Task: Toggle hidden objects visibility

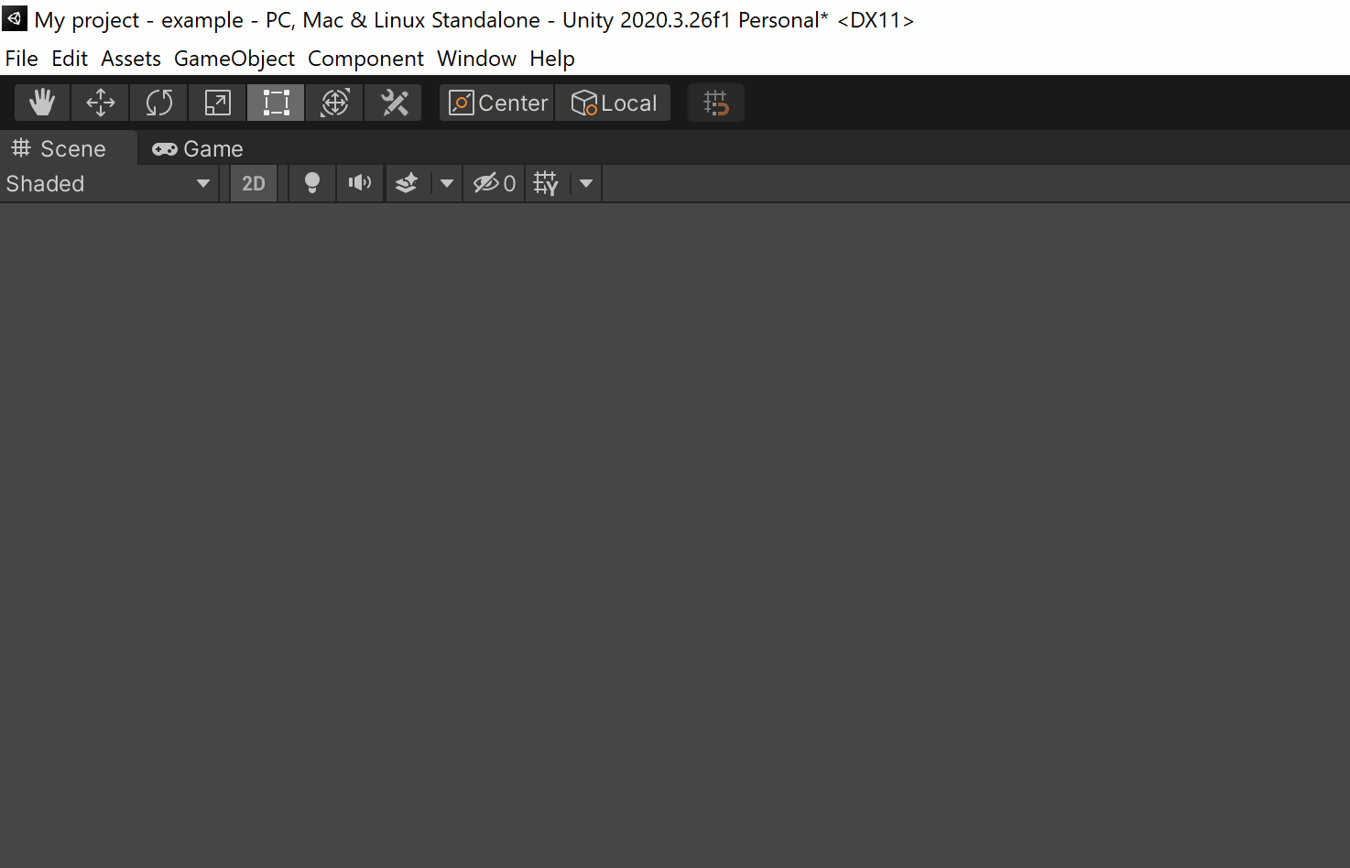Action: [x=495, y=183]
